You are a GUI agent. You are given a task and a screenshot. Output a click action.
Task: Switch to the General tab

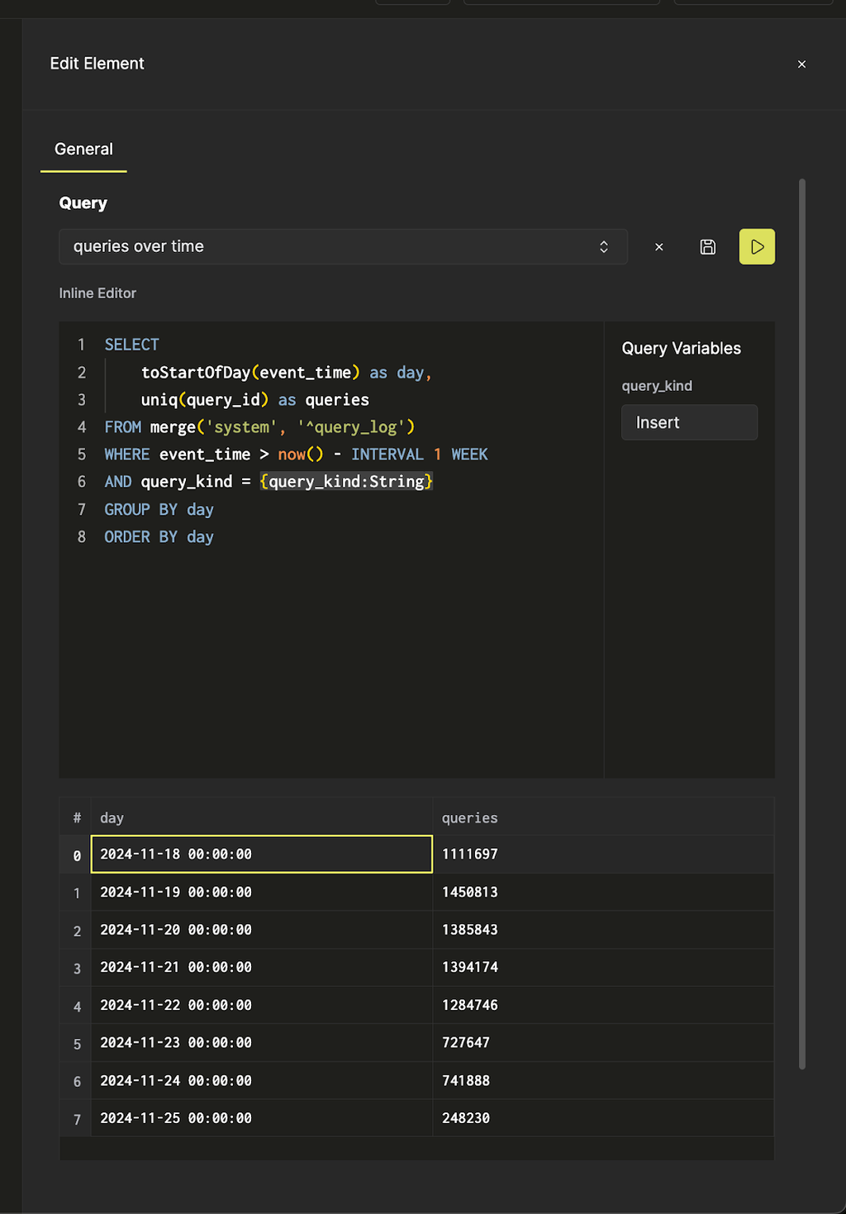click(83, 149)
